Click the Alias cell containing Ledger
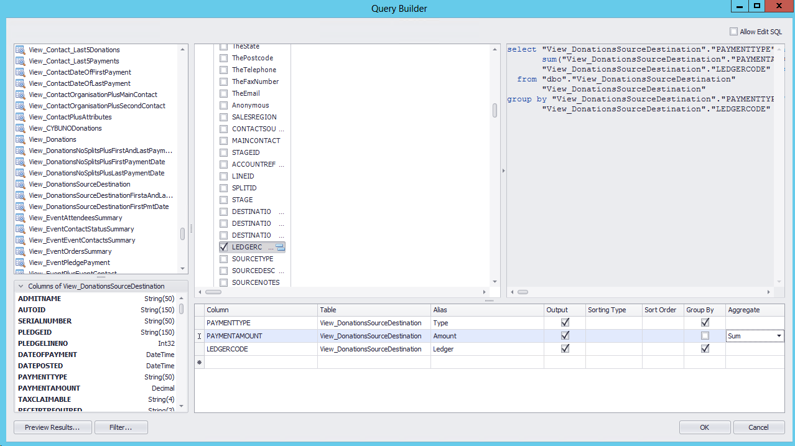The height and width of the screenshot is (446, 795). tap(487, 349)
